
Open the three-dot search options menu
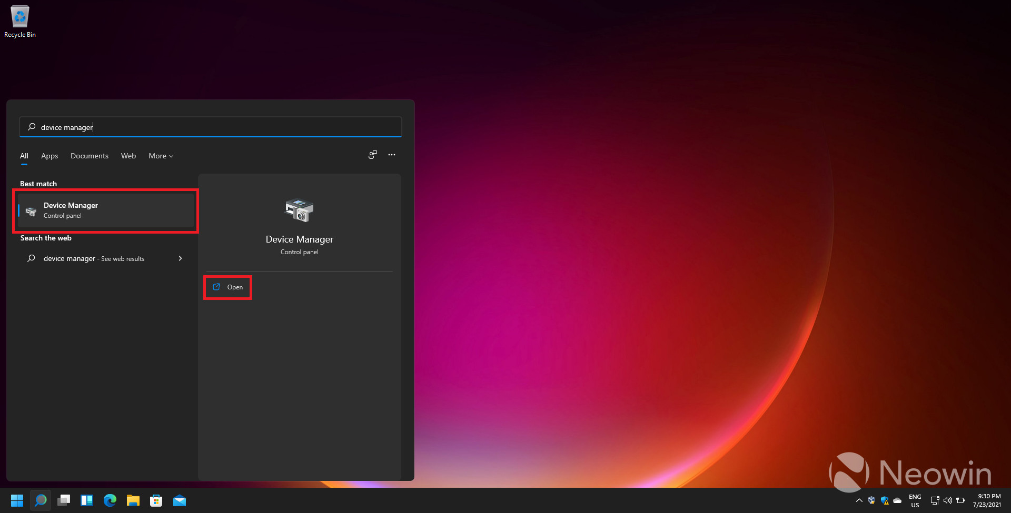[392, 155]
